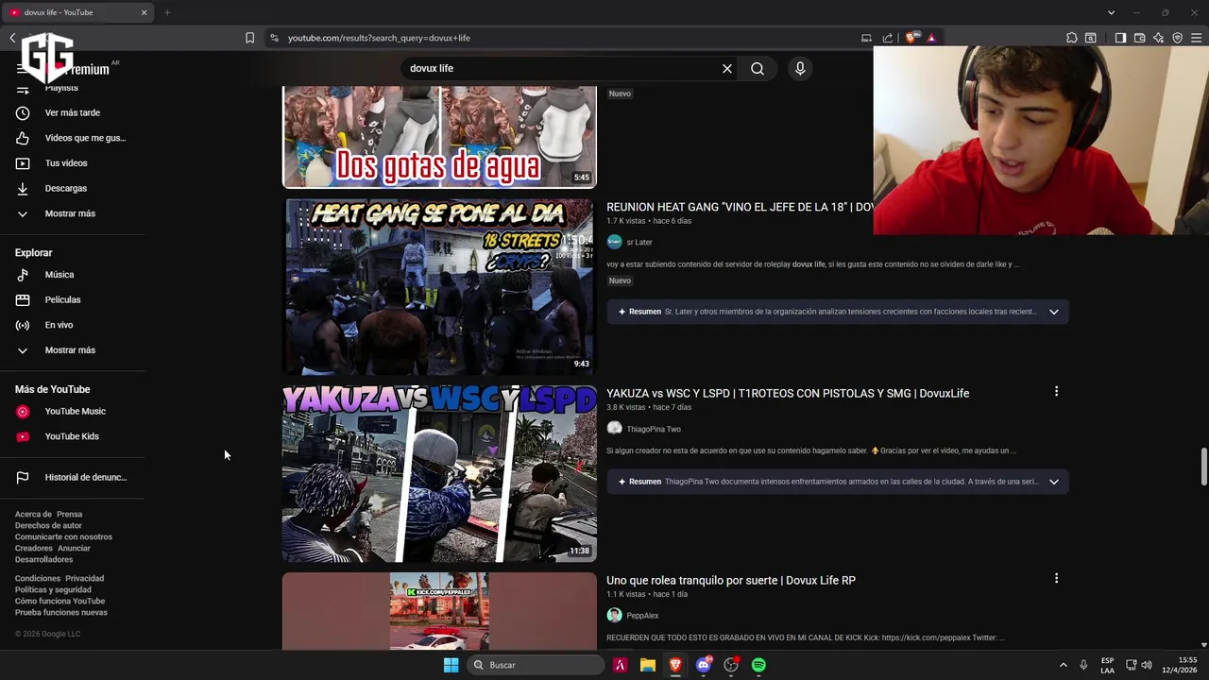Open the Dos gotas de agua thumbnail

(439, 137)
